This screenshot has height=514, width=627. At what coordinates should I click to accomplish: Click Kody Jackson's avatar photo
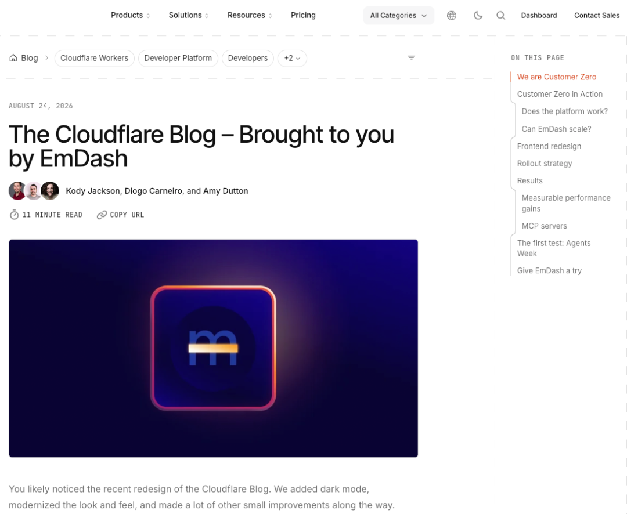point(17,191)
